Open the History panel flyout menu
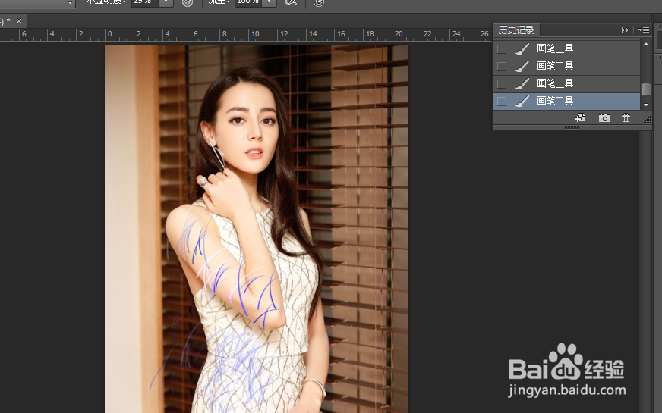The image size is (662, 413). [644, 30]
